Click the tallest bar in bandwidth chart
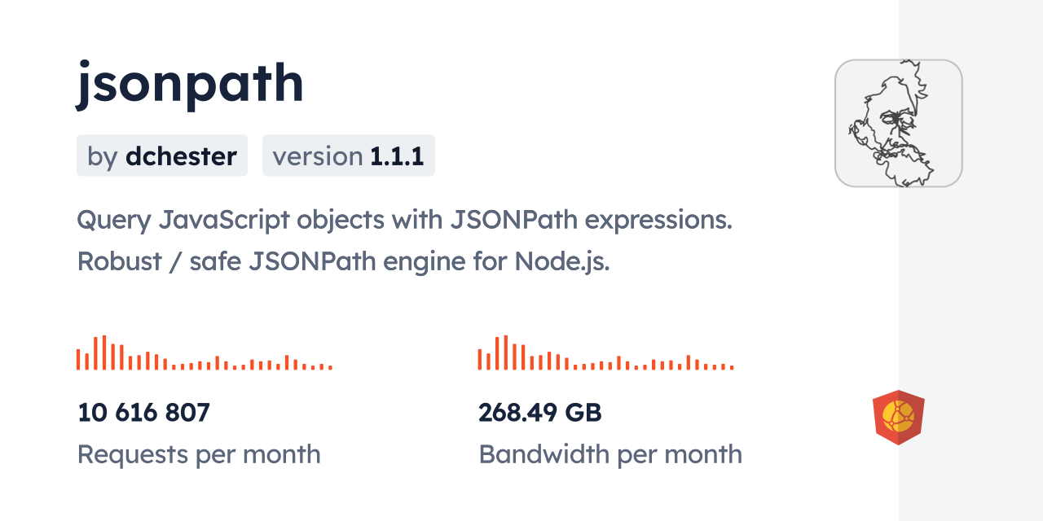Viewport: 1043px width, 521px height. [x=506, y=352]
